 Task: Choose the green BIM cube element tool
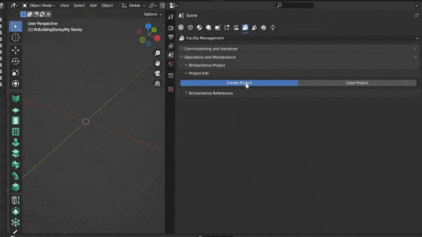pyautogui.click(x=16, y=187)
